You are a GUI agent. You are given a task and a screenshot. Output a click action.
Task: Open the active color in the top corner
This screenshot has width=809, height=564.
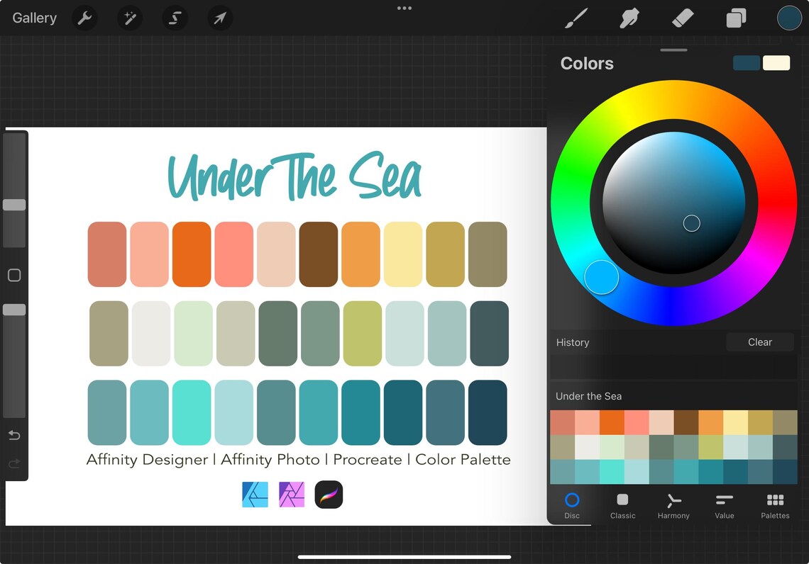click(x=789, y=18)
